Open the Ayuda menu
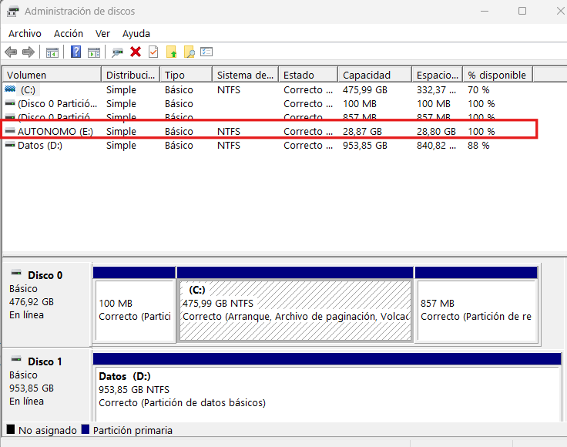The height and width of the screenshot is (447, 567). pyautogui.click(x=136, y=34)
